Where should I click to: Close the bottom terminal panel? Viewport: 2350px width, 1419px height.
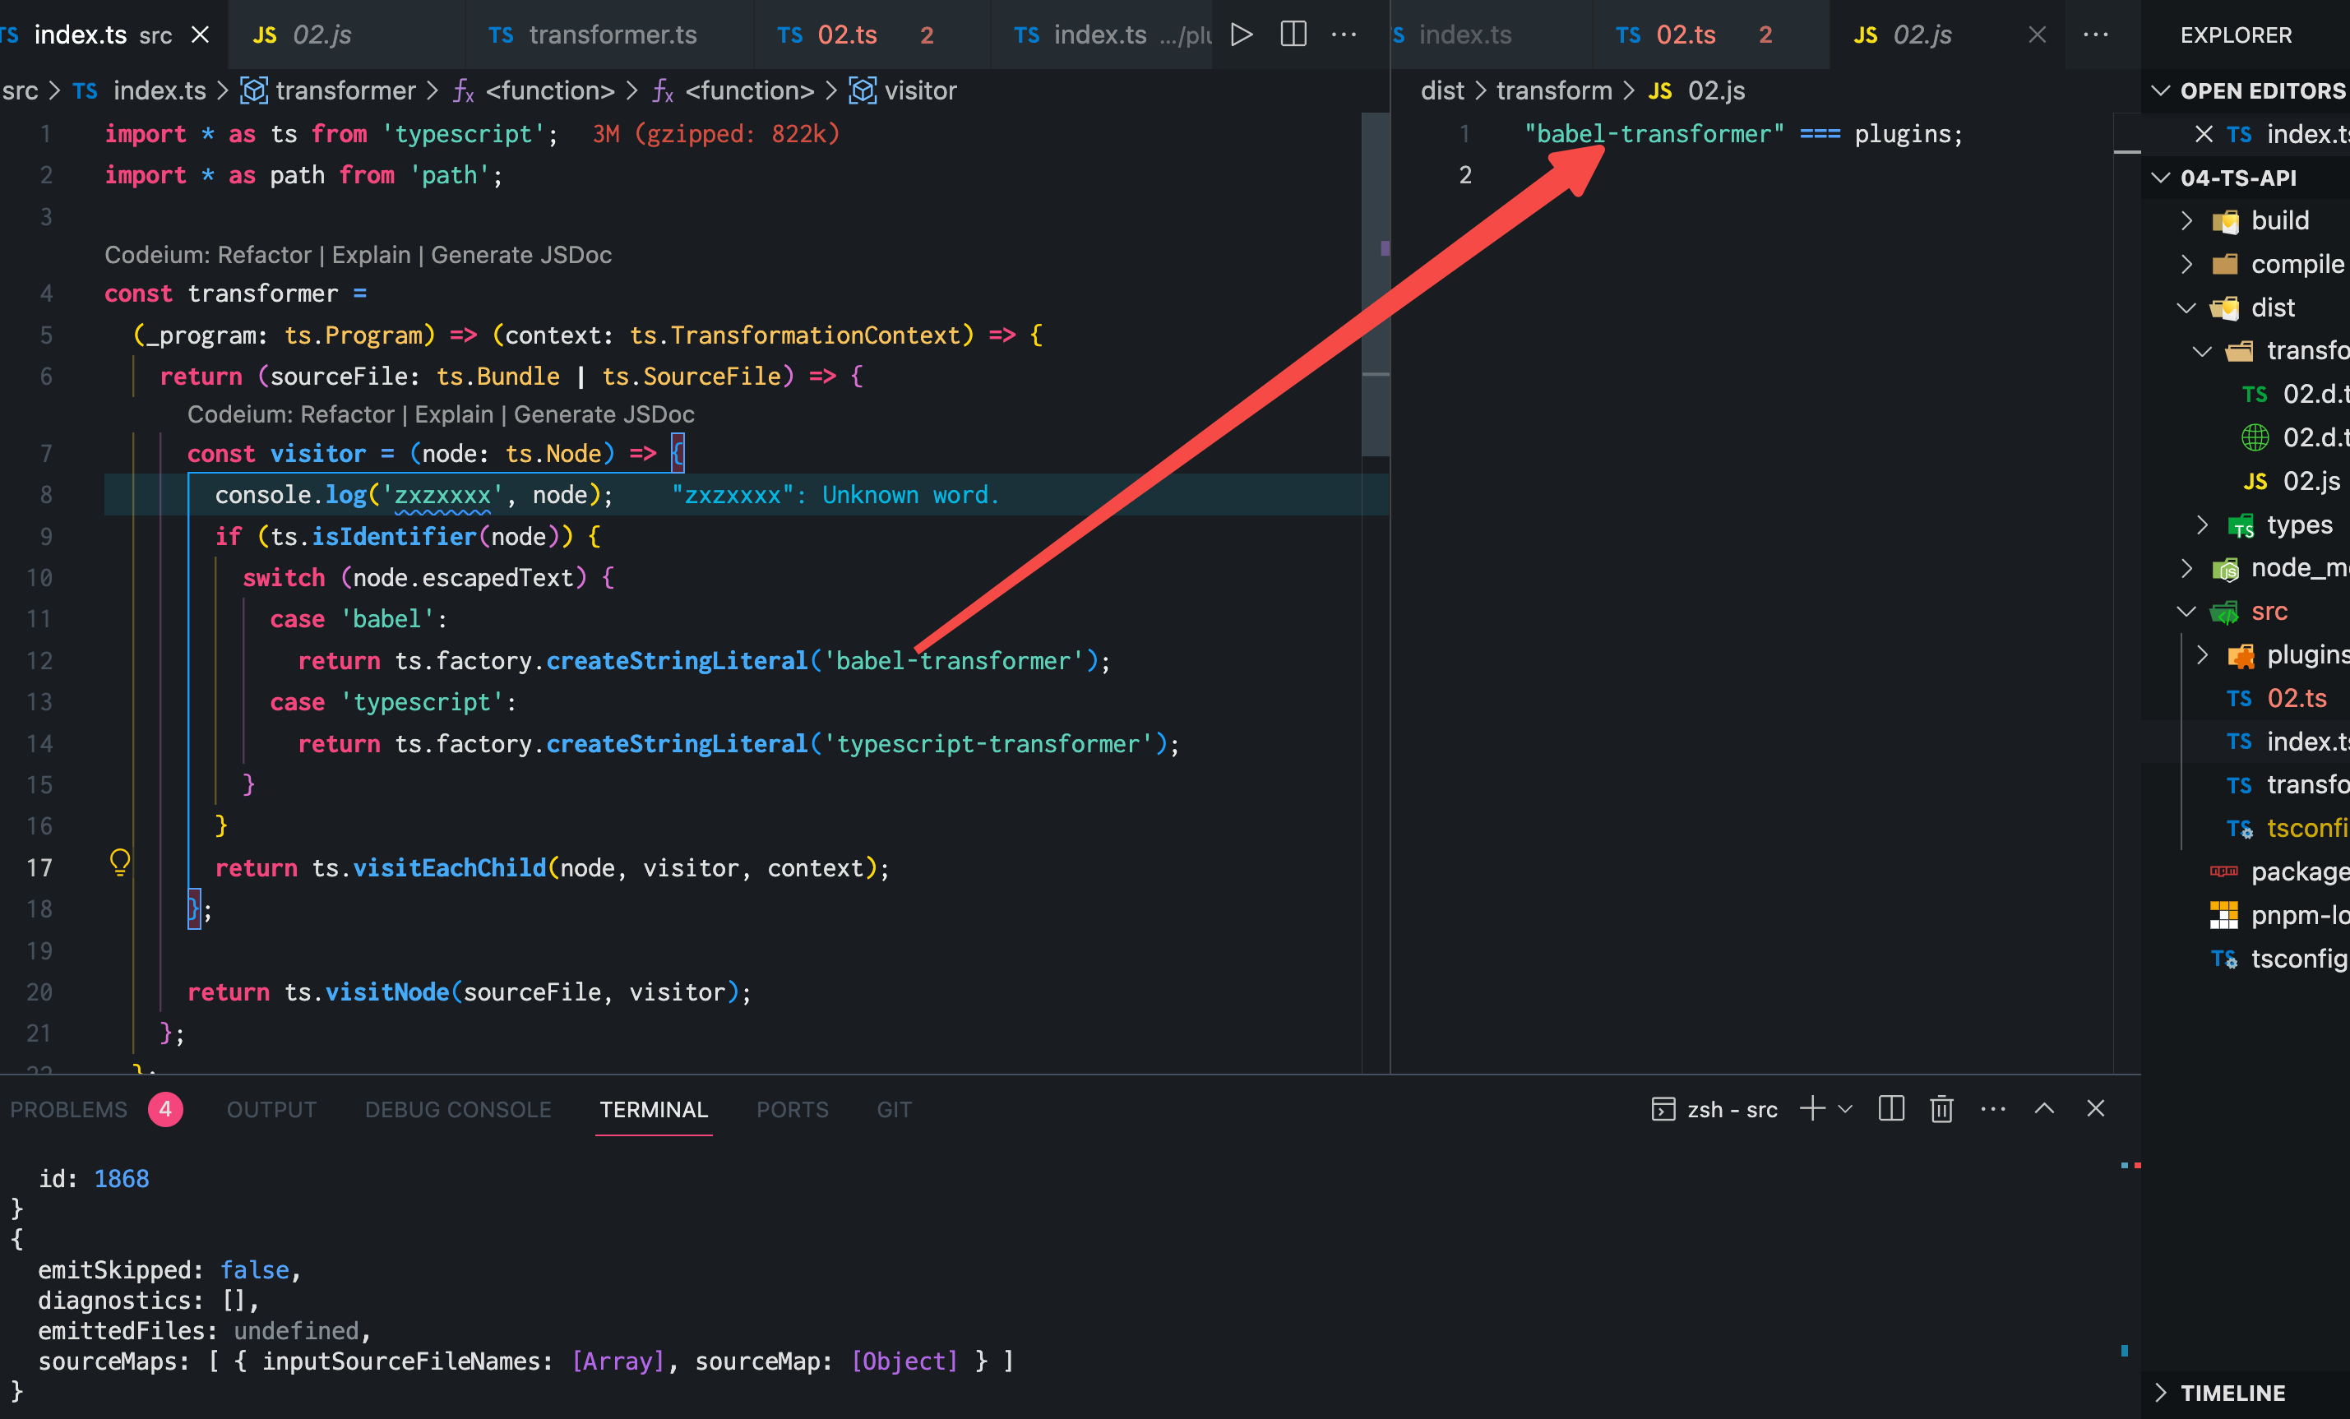point(2094,1109)
